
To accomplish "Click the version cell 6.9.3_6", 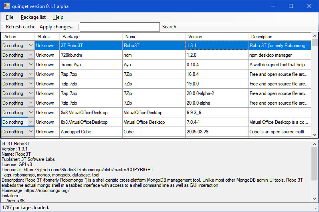I will click(217, 113).
